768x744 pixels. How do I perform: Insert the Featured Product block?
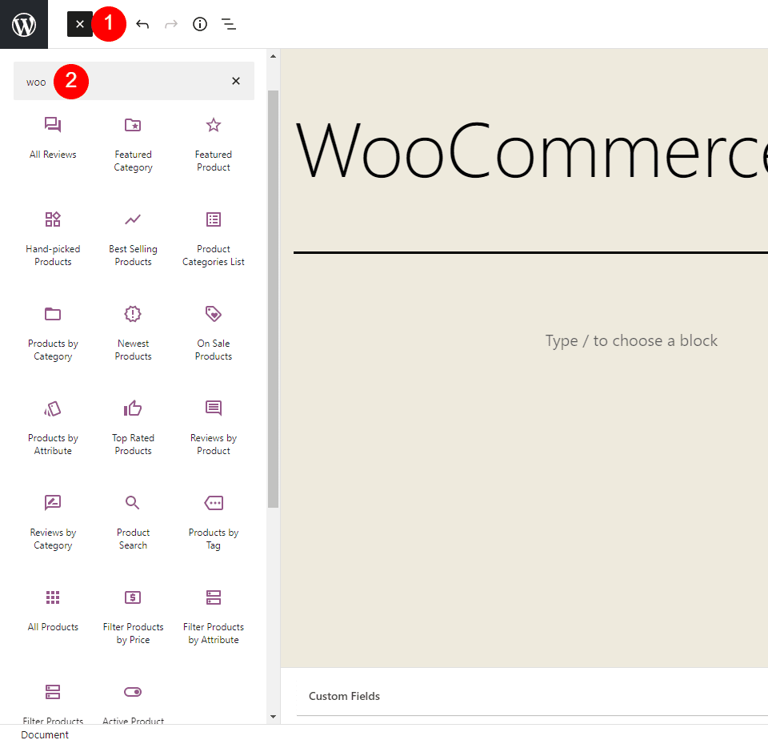tap(213, 144)
